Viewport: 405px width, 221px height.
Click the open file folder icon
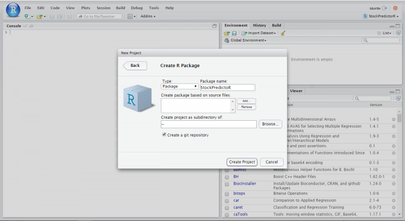40,16
